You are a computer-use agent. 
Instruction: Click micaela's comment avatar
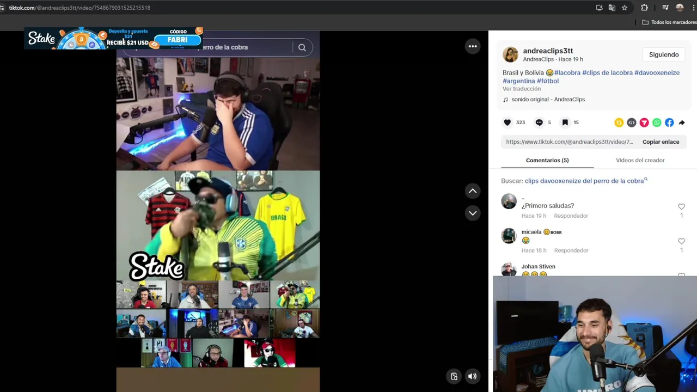(x=509, y=236)
